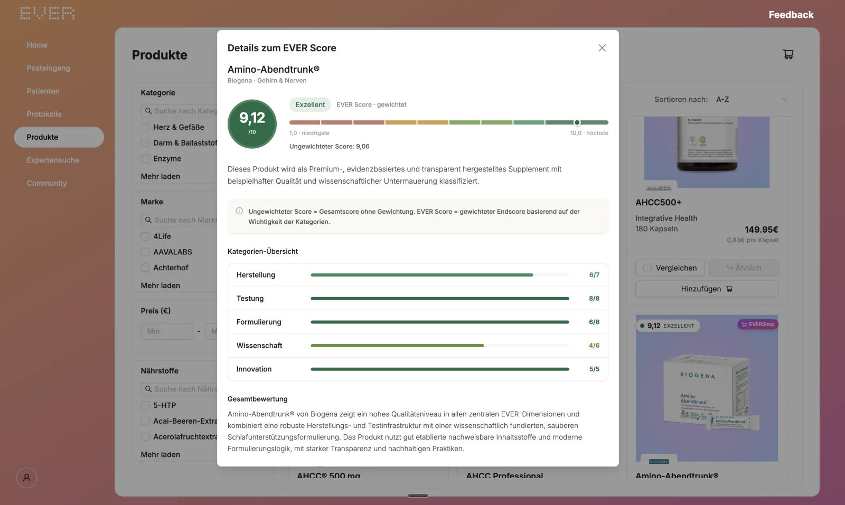This screenshot has width=845, height=505.
Task: Click the Exzellent rating badge
Action: 310,104
